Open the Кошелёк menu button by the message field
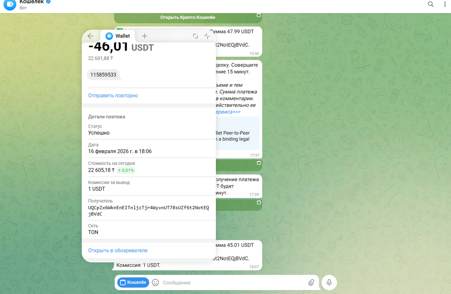The width and height of the screenshot is (451, 294). tap(133, 282)
